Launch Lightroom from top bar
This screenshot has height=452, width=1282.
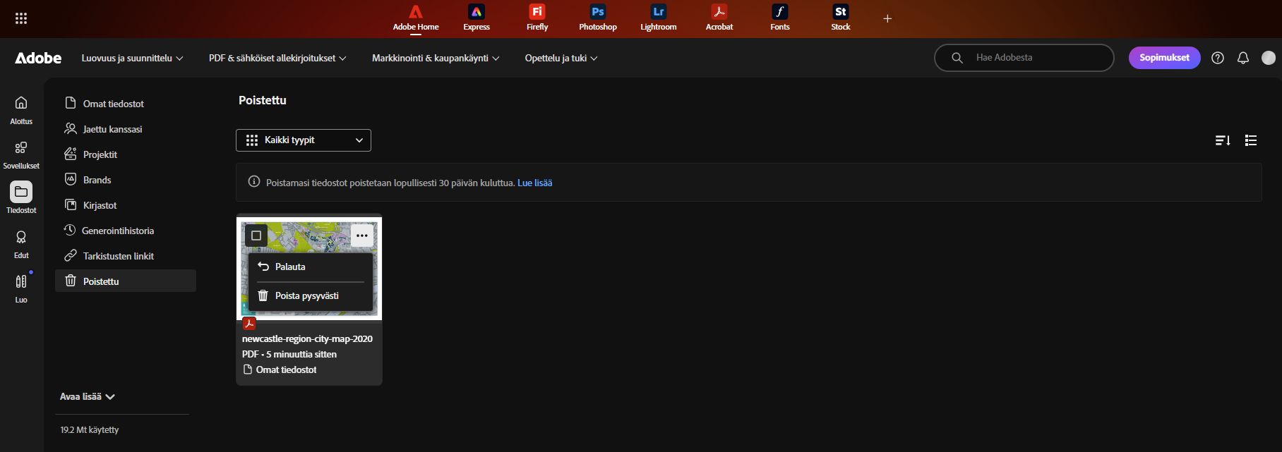point(659,18)
